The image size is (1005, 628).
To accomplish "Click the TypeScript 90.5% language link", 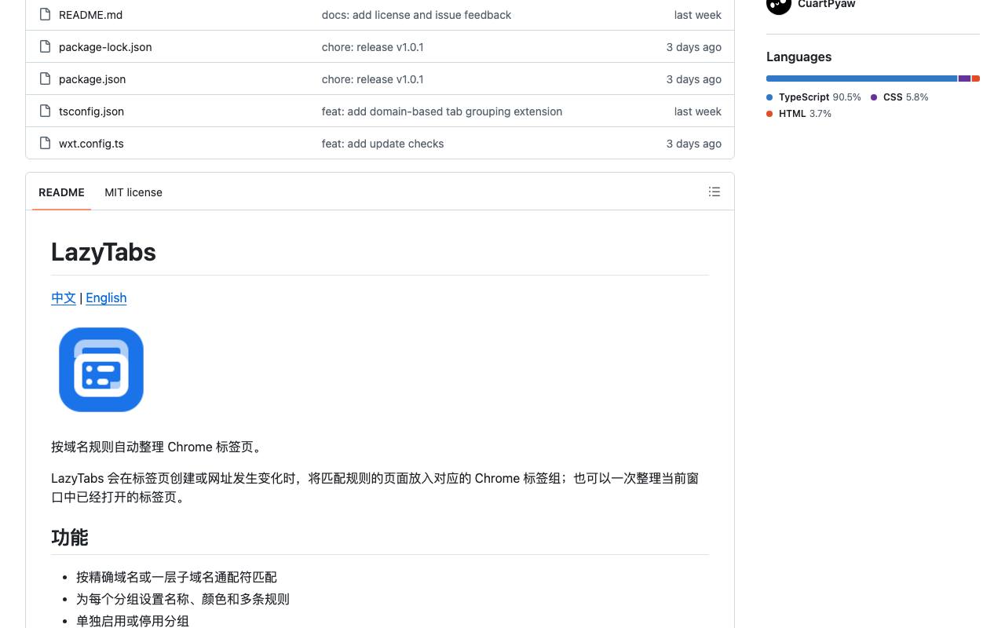I will click(x=813, y=97).
